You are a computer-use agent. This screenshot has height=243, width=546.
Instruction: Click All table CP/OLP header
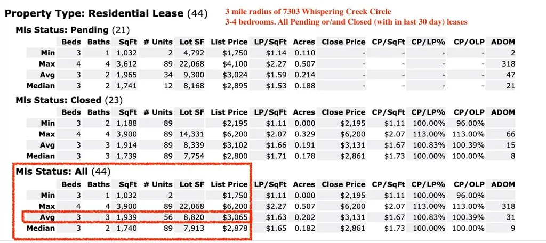[x=469, y=184]
